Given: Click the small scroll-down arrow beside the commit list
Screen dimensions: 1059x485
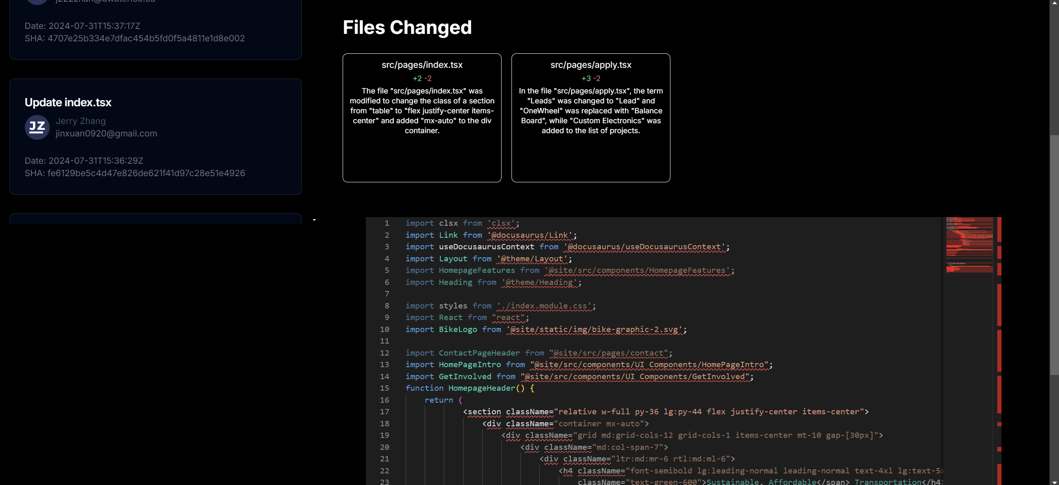Looking at the screenshot, I should [x=315, y=220].
